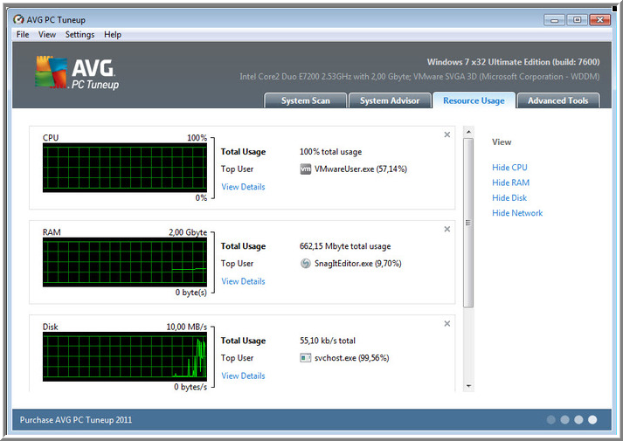Click the scrollbar down arrow

point(468,386)
